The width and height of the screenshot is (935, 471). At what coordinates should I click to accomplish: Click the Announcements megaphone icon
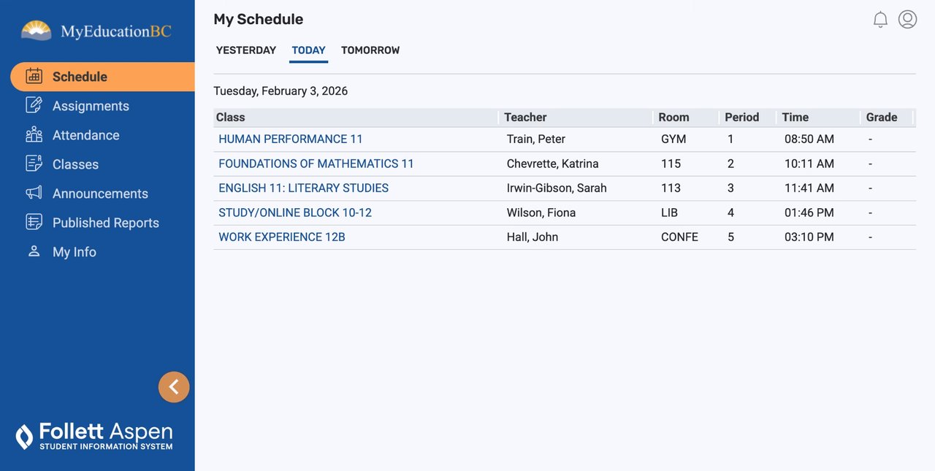click(x=34, y=193)
